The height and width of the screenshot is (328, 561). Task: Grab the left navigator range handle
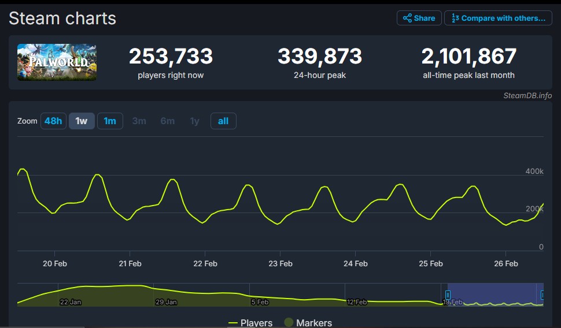pos(448,295)
